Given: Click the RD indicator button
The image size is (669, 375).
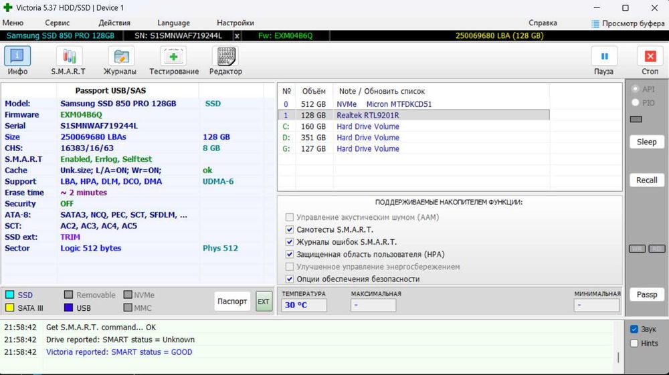Looking at the screenshot, I should 657,249.
